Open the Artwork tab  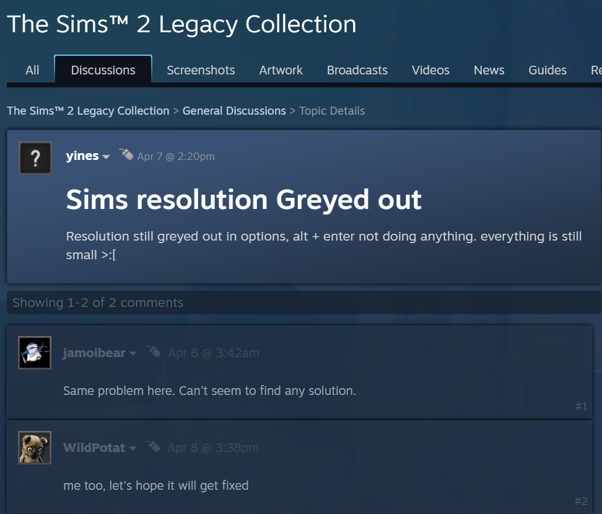pos(281,70)
